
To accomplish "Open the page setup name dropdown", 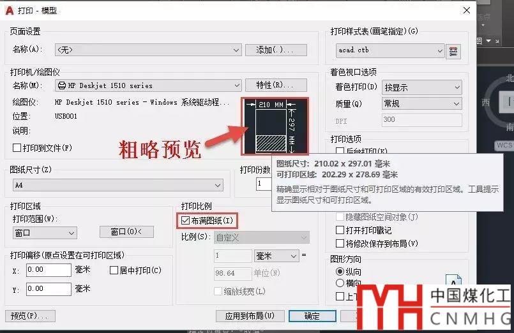I will tap(148, 50).
